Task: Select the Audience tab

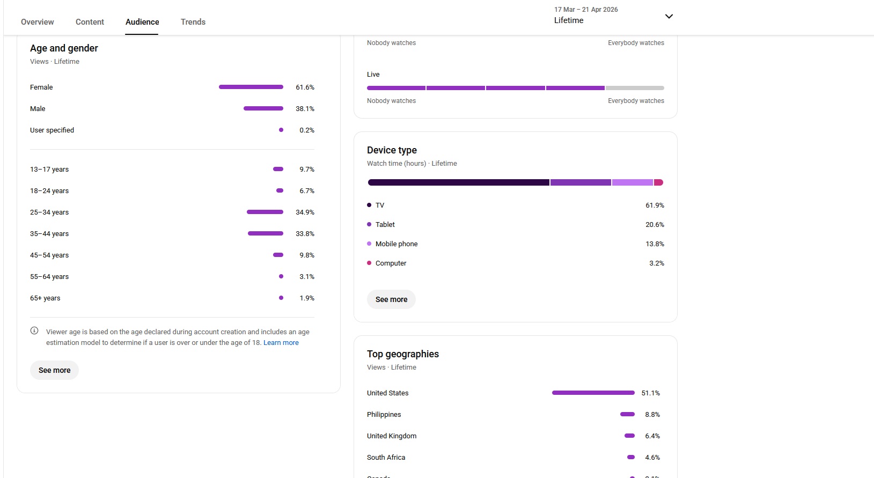Action: pyautogui.click(x=142, y=22)
